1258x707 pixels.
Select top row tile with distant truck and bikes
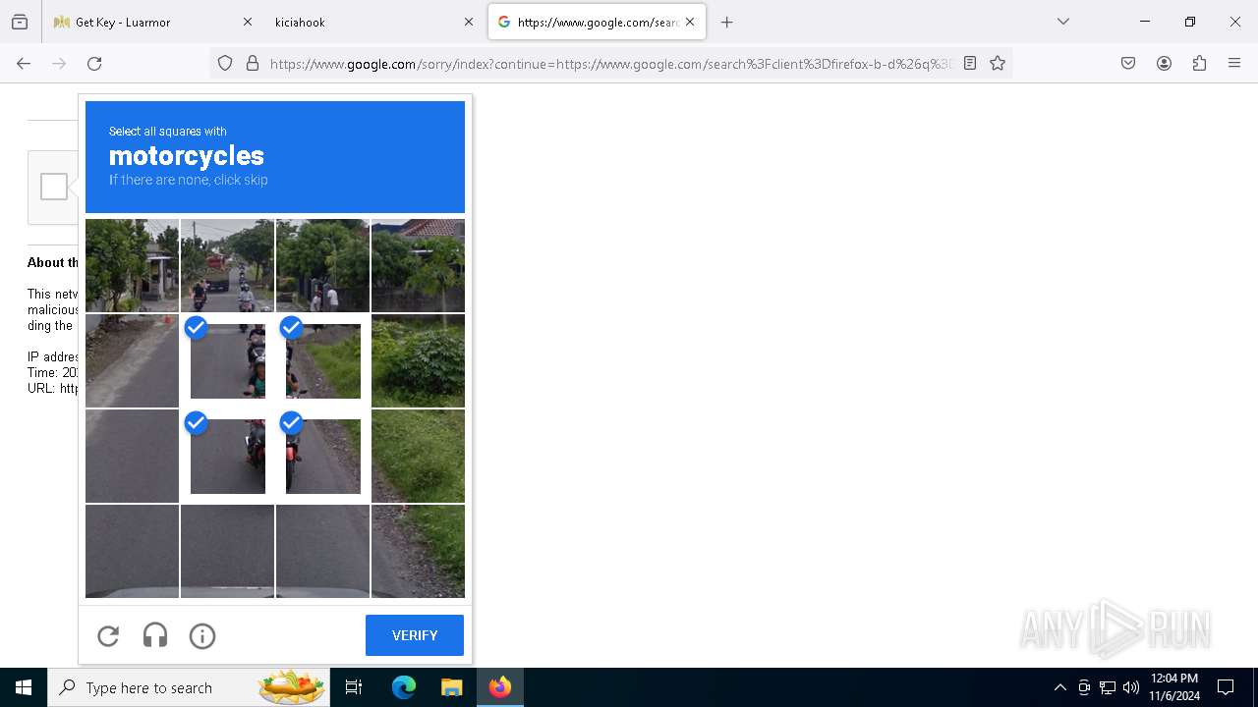coord(228,265)
